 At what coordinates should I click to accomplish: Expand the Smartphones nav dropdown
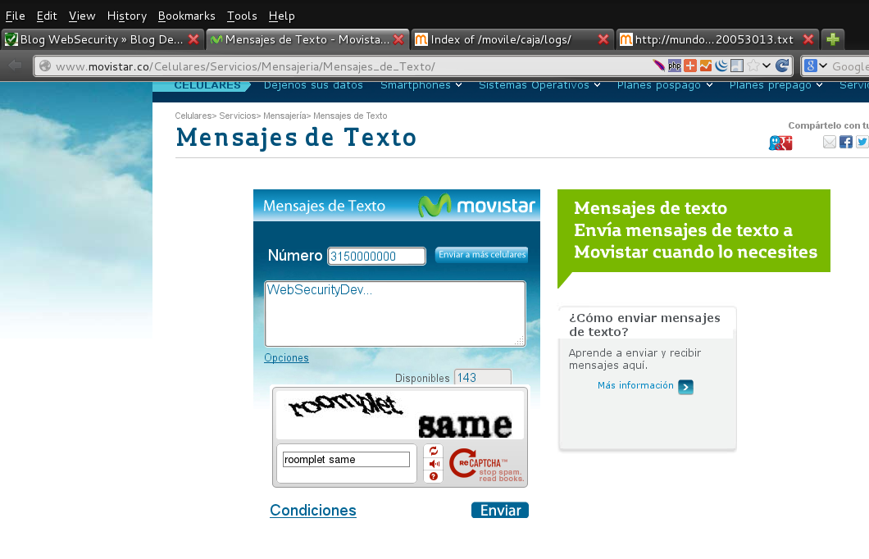(421, 85)
